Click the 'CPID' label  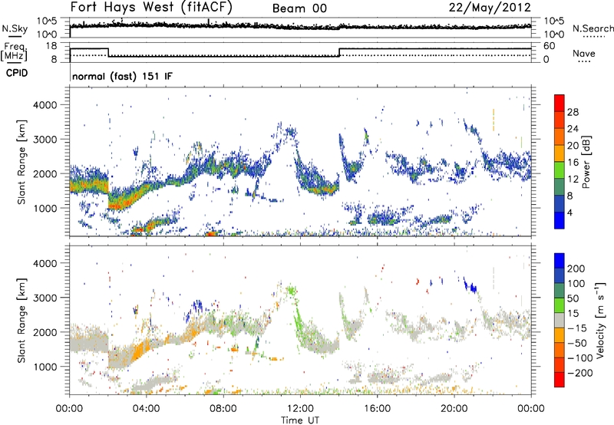(17, 73)
